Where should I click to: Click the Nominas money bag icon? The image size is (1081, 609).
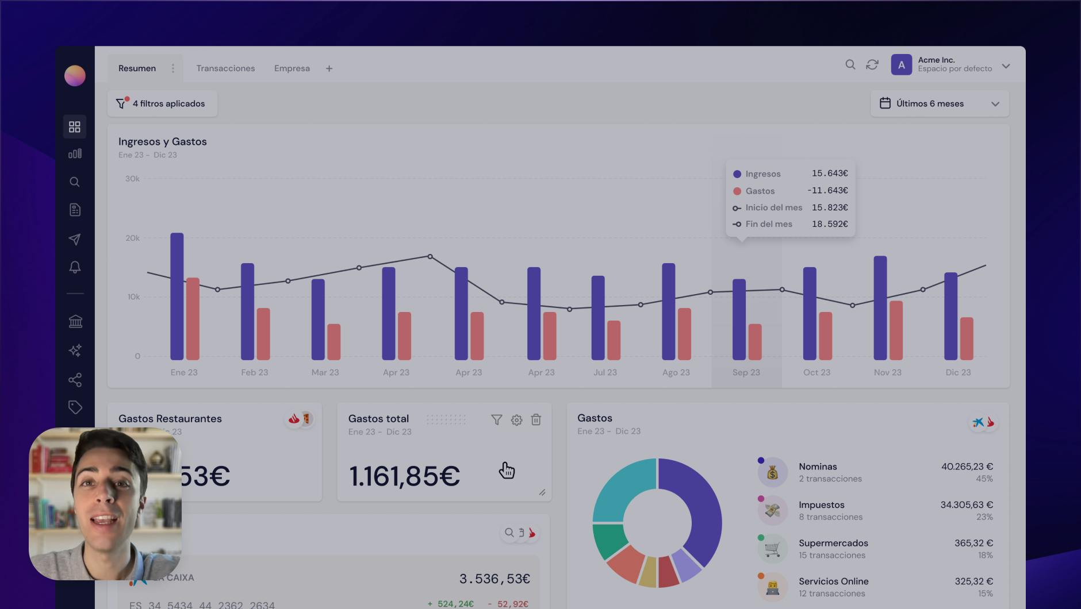[772, 472]
